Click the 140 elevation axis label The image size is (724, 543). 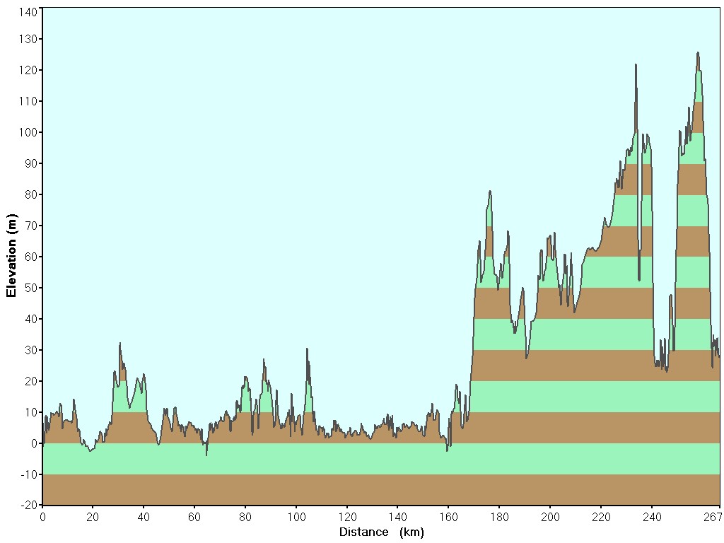pyautogui.click(x=28, y=12)
